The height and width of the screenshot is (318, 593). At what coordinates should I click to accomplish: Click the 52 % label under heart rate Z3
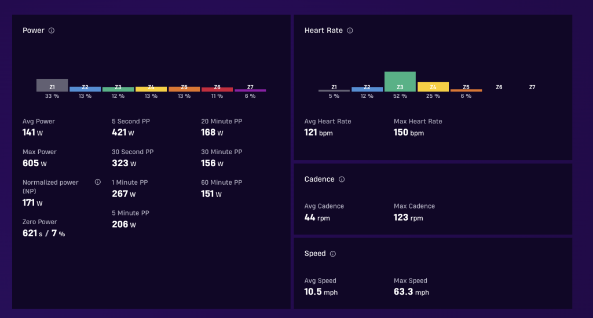(400, 96)
